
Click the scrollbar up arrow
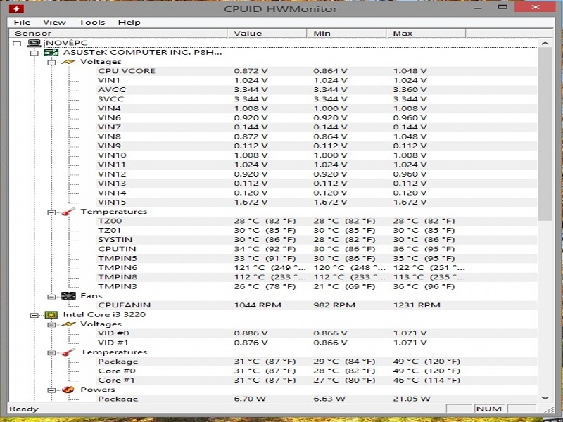545,43
